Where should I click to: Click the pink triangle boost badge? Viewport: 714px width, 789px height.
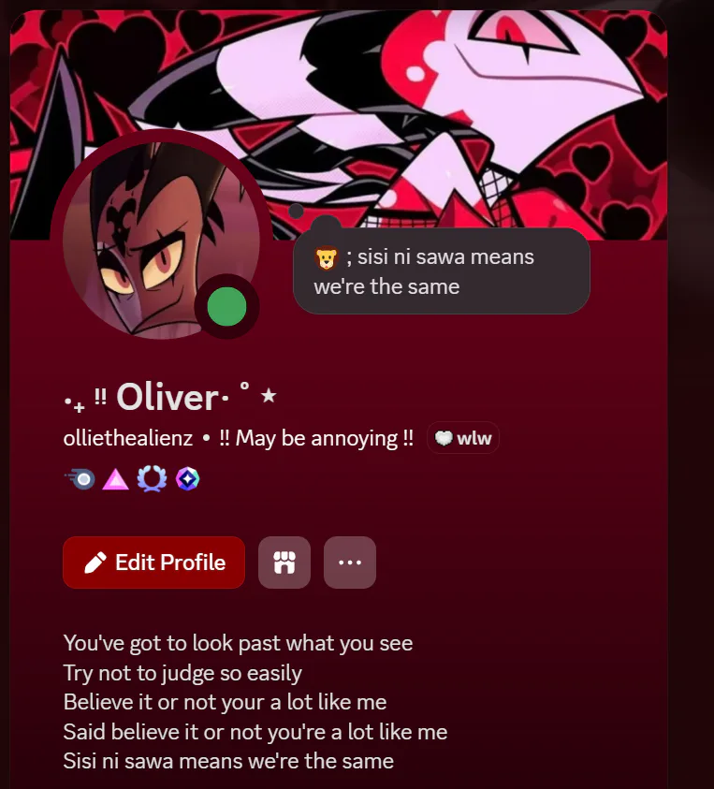(x=116, y=479)
